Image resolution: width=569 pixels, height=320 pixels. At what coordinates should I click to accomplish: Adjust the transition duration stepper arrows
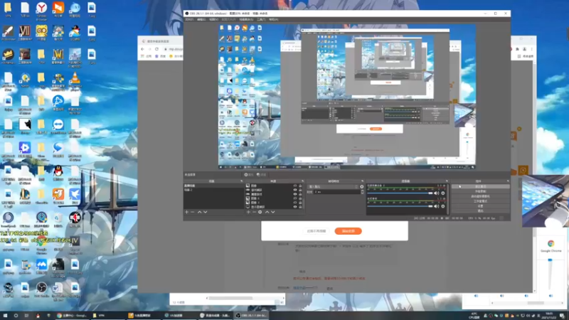[362, 192]
